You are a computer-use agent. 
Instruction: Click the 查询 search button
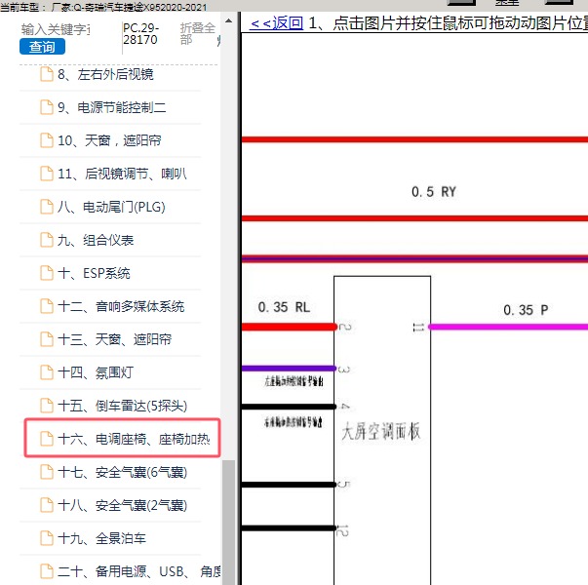[42, 47]
